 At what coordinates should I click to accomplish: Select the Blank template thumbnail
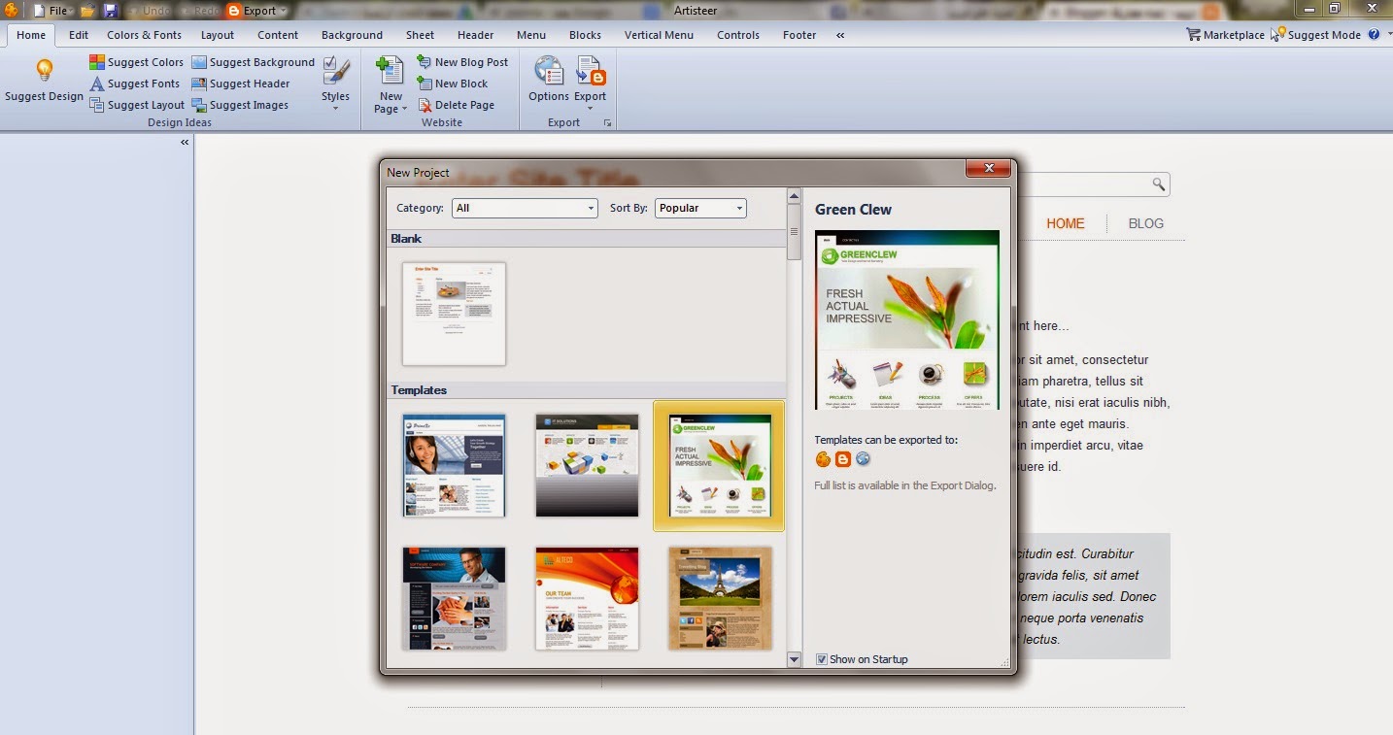click(x=455, y=314)
